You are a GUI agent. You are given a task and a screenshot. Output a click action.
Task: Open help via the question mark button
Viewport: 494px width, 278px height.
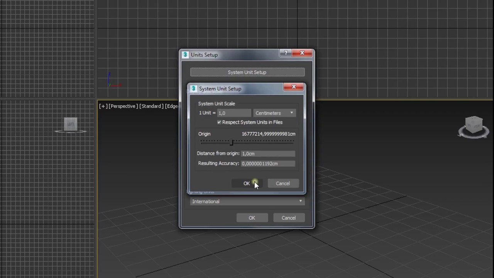point(286,53)
